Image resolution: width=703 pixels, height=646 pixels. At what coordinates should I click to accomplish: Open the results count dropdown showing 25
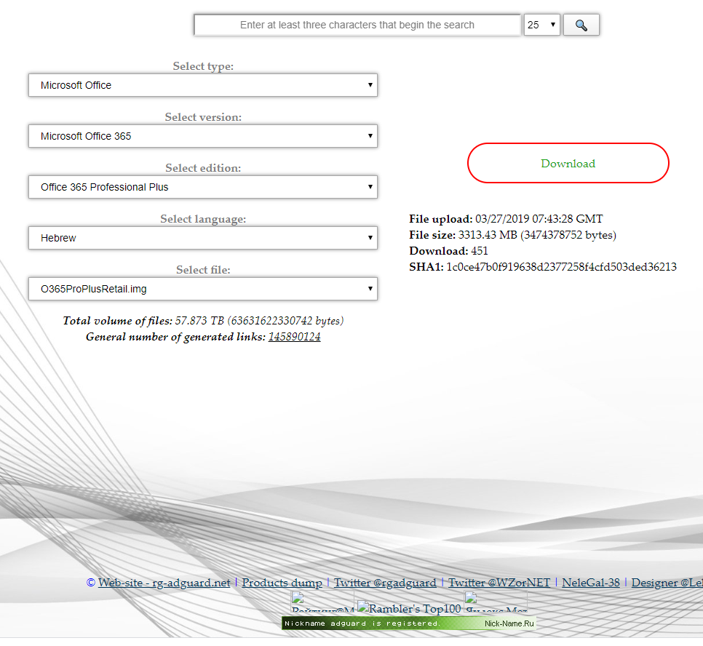pos(542,25)
